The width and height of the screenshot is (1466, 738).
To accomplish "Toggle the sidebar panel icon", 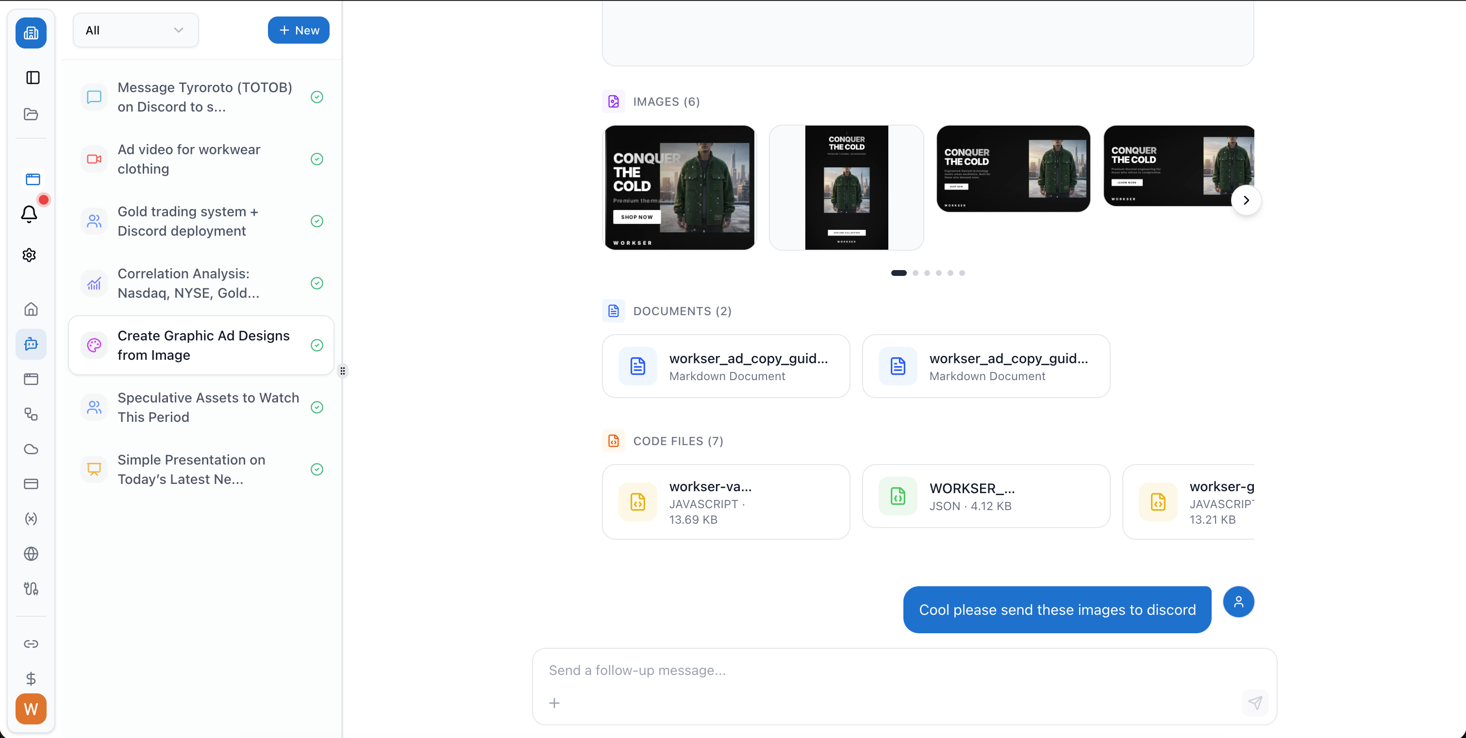I will 33,77.
